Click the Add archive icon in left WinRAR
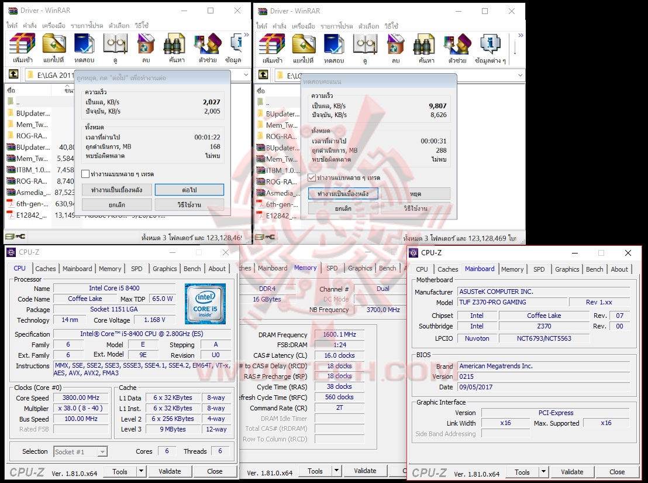The width and height of the screenshot is (648, 483). (23, 44)
